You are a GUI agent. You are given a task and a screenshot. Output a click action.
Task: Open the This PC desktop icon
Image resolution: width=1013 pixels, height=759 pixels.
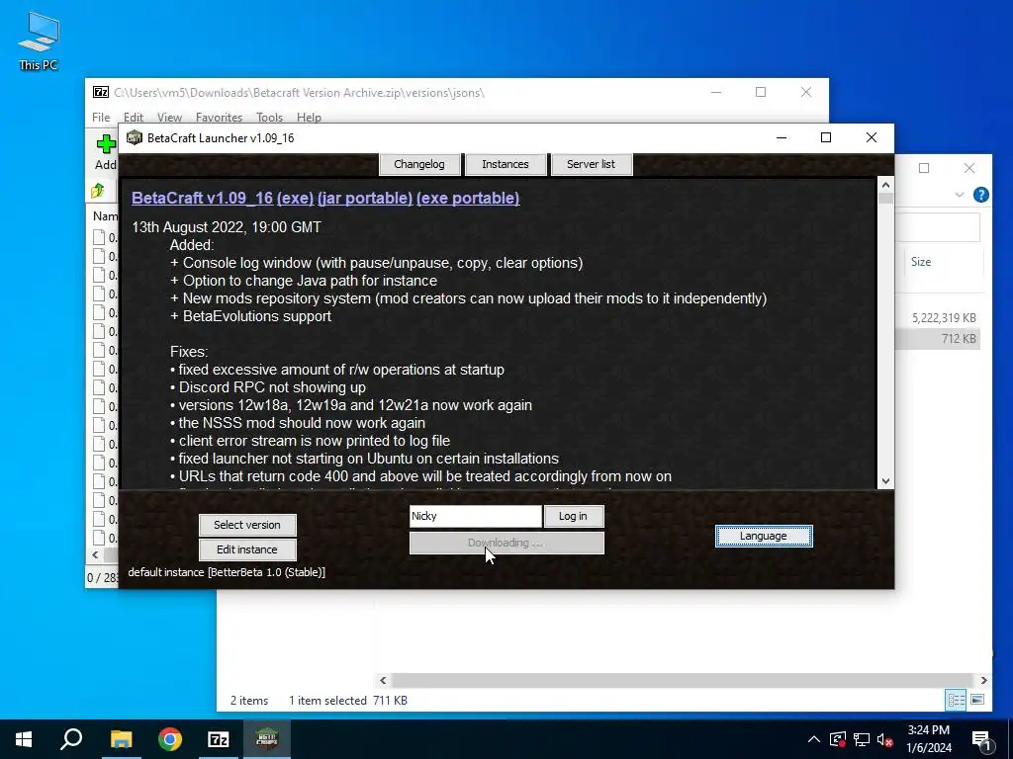[39, 40]
